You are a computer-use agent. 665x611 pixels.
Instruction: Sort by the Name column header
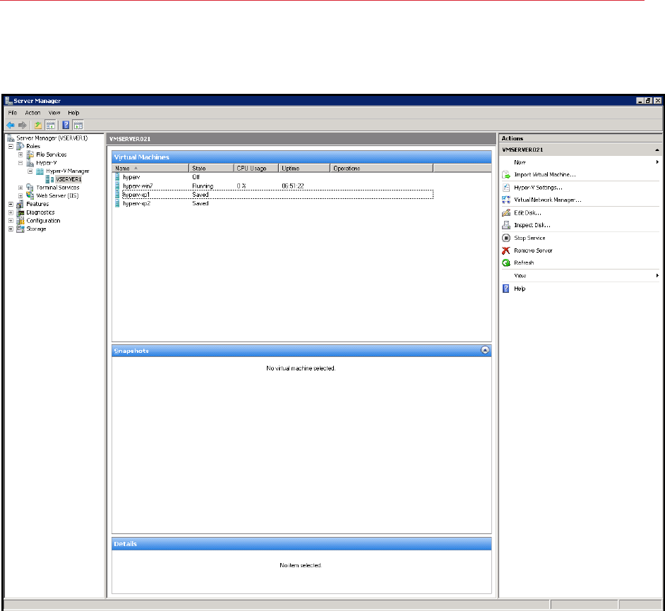(x=150, y=169)
